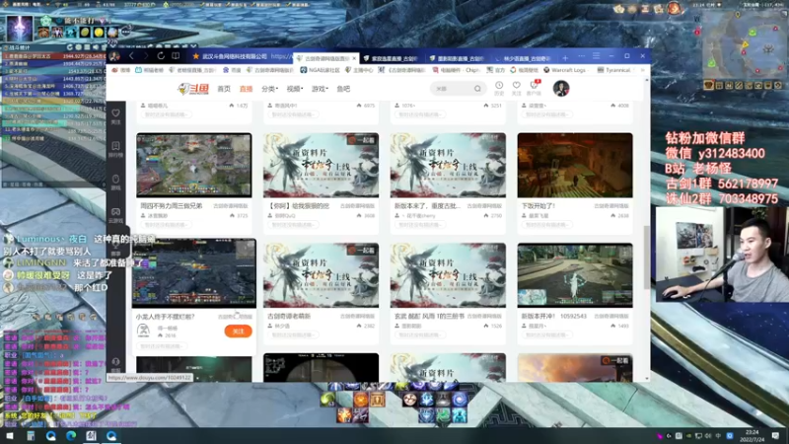The width and height of the screenshot is (789, 444).
Task: Click volume icon in system tray
Action: coord(708,436)
